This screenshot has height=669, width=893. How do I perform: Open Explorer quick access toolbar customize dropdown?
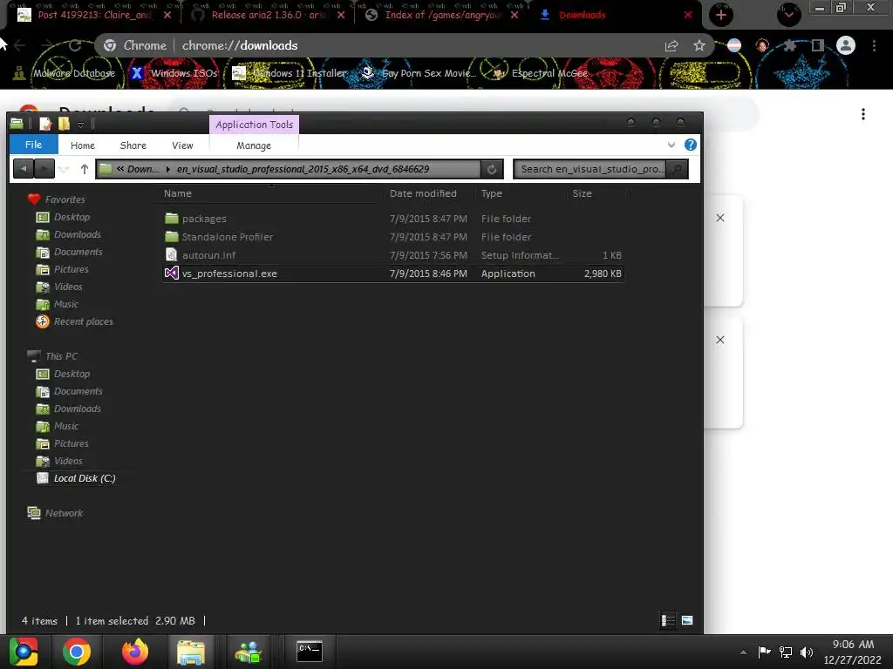click(x=81, y=124)
